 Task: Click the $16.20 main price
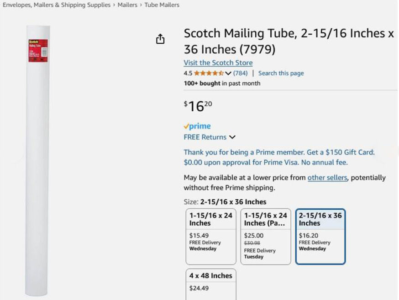coord(198,106)
